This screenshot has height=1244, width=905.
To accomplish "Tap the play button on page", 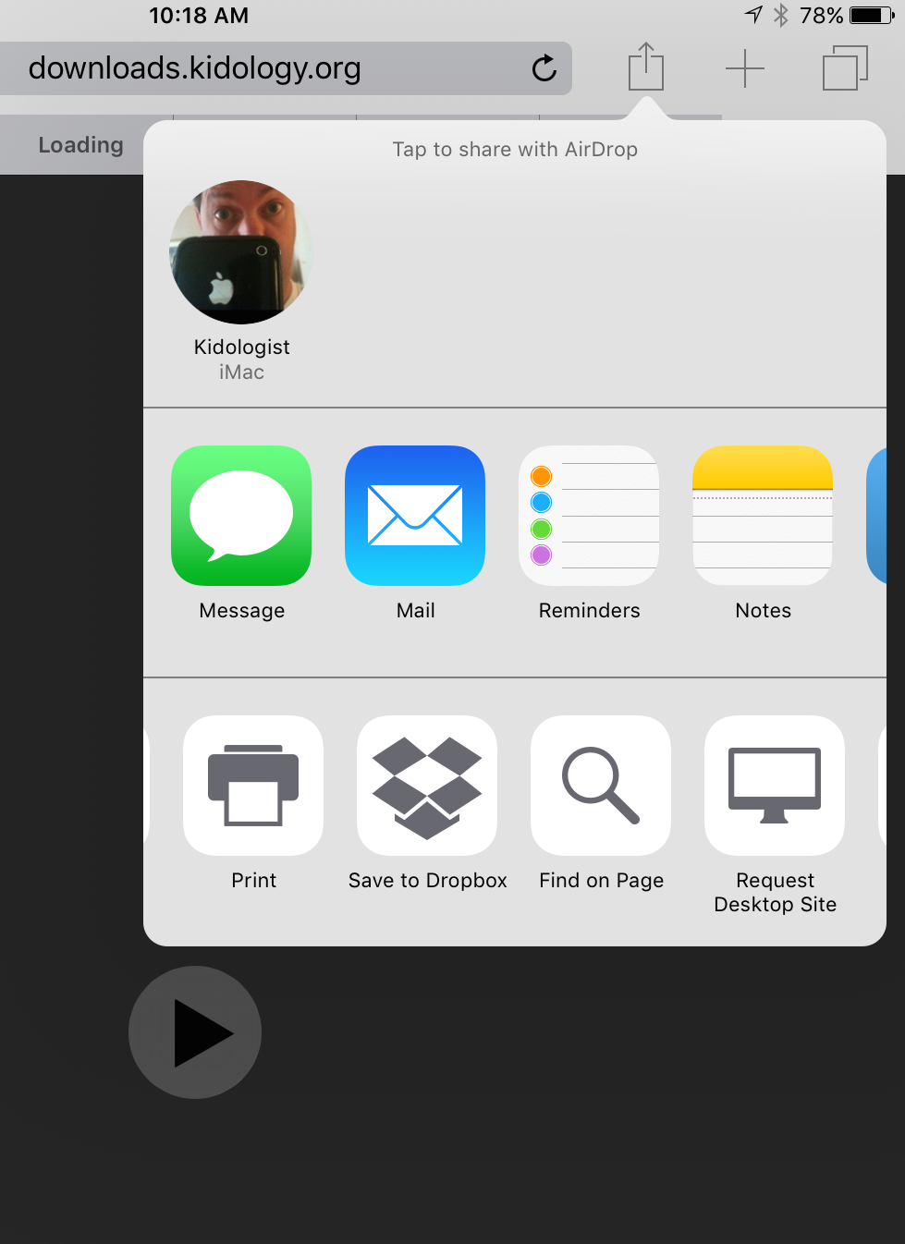I will [x=195, y=1032].
